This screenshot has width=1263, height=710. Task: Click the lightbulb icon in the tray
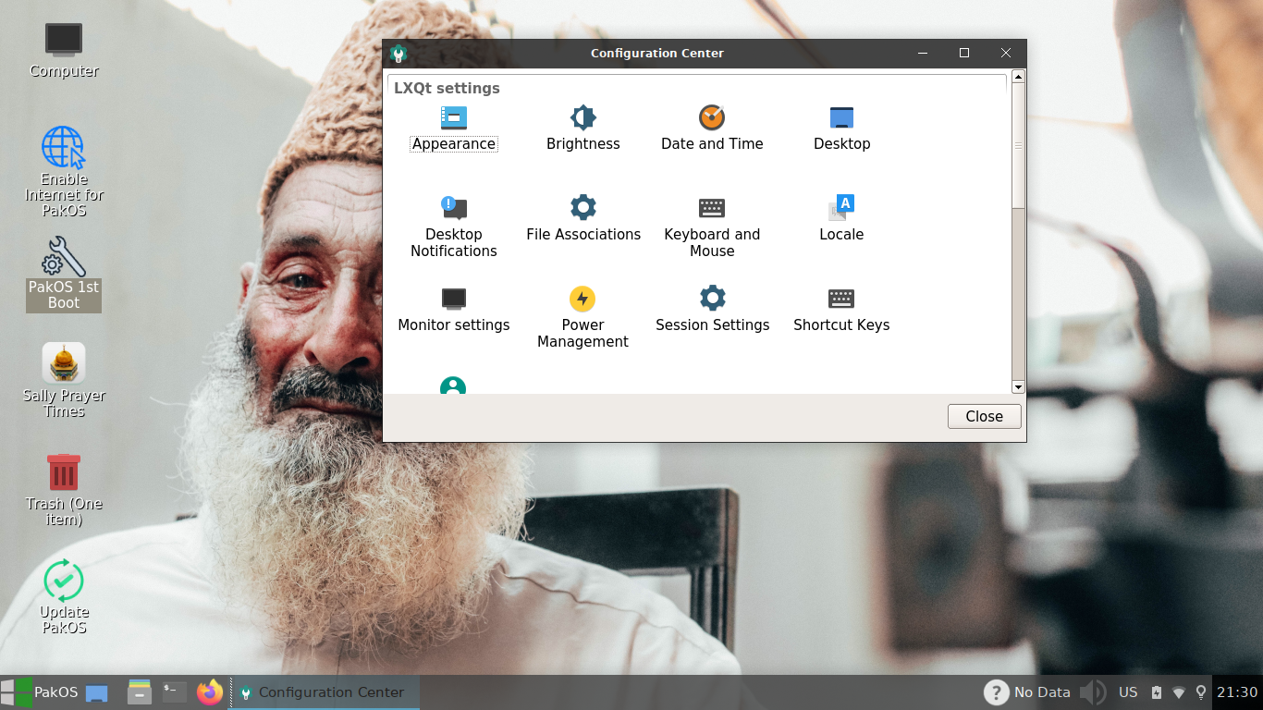pos(1201,692)
